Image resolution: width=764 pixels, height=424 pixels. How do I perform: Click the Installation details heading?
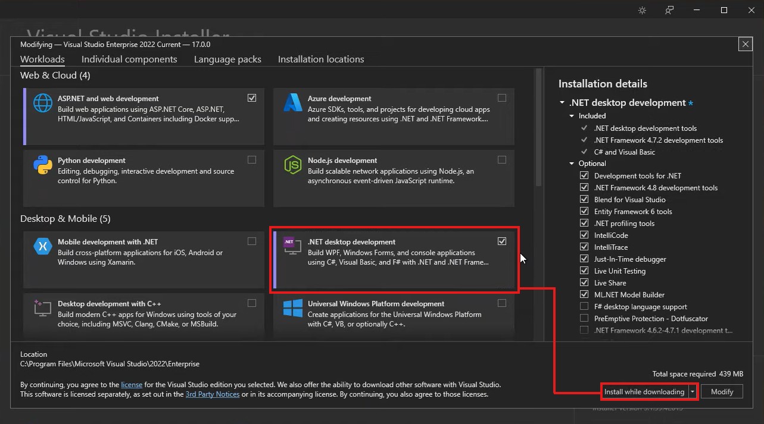coord(603,84)
